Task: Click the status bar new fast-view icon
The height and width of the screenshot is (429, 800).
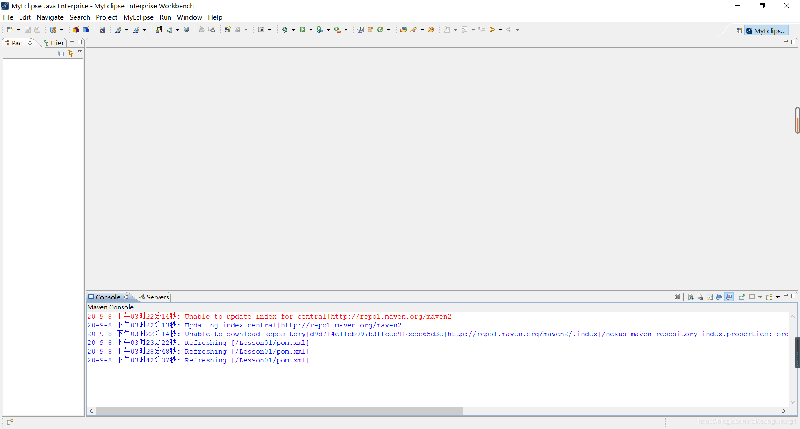Action: 10,422
